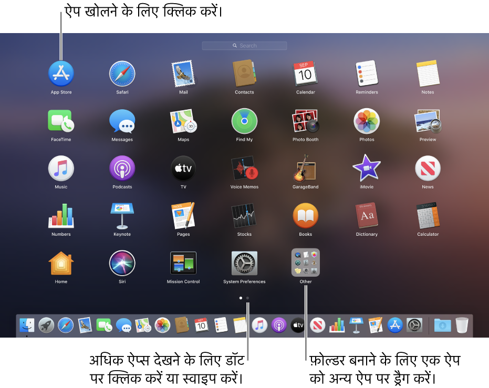Screen dimensions: 489x388
Task: Launch Numbers from the Dock
Action: click(x=337, y=326)
